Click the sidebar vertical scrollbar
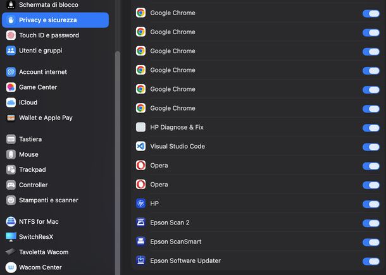This screenshot has width=386, height=275. (118, 162)
